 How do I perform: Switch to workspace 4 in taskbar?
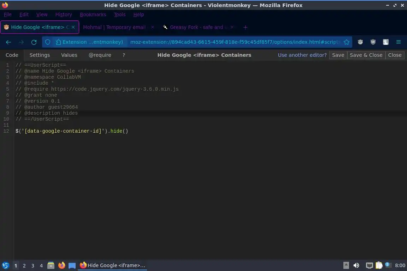(x=41, y=266)
